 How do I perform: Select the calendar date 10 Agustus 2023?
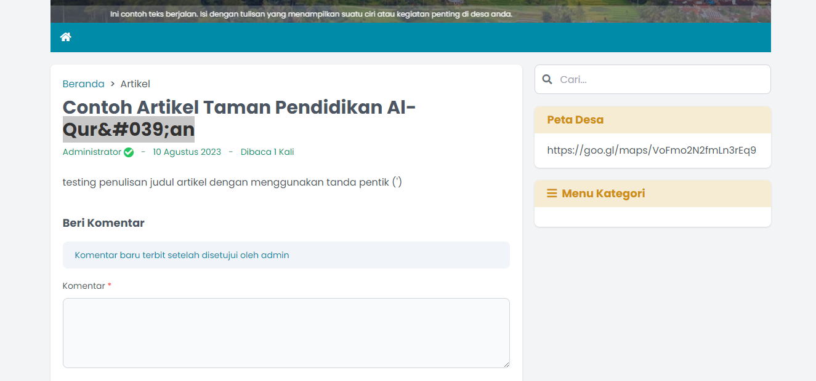pyautogui.click(x=187, y=152)
